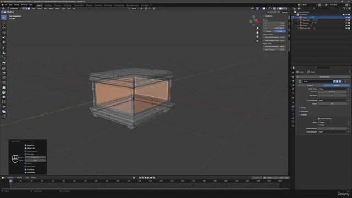
Task: Select the Spin tool
Action: point(4,92)
